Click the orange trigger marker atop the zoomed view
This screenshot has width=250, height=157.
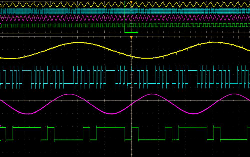pos(131,37)
